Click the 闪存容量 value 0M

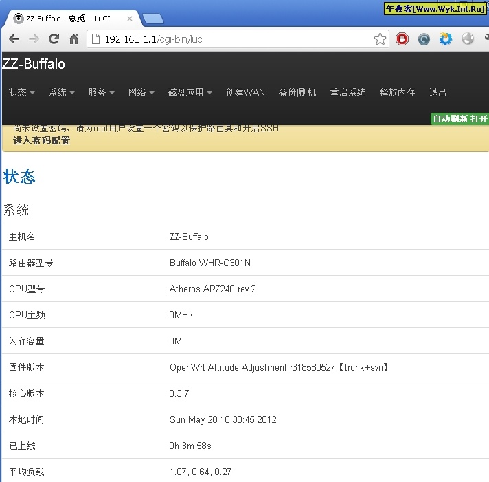(175, 341)
